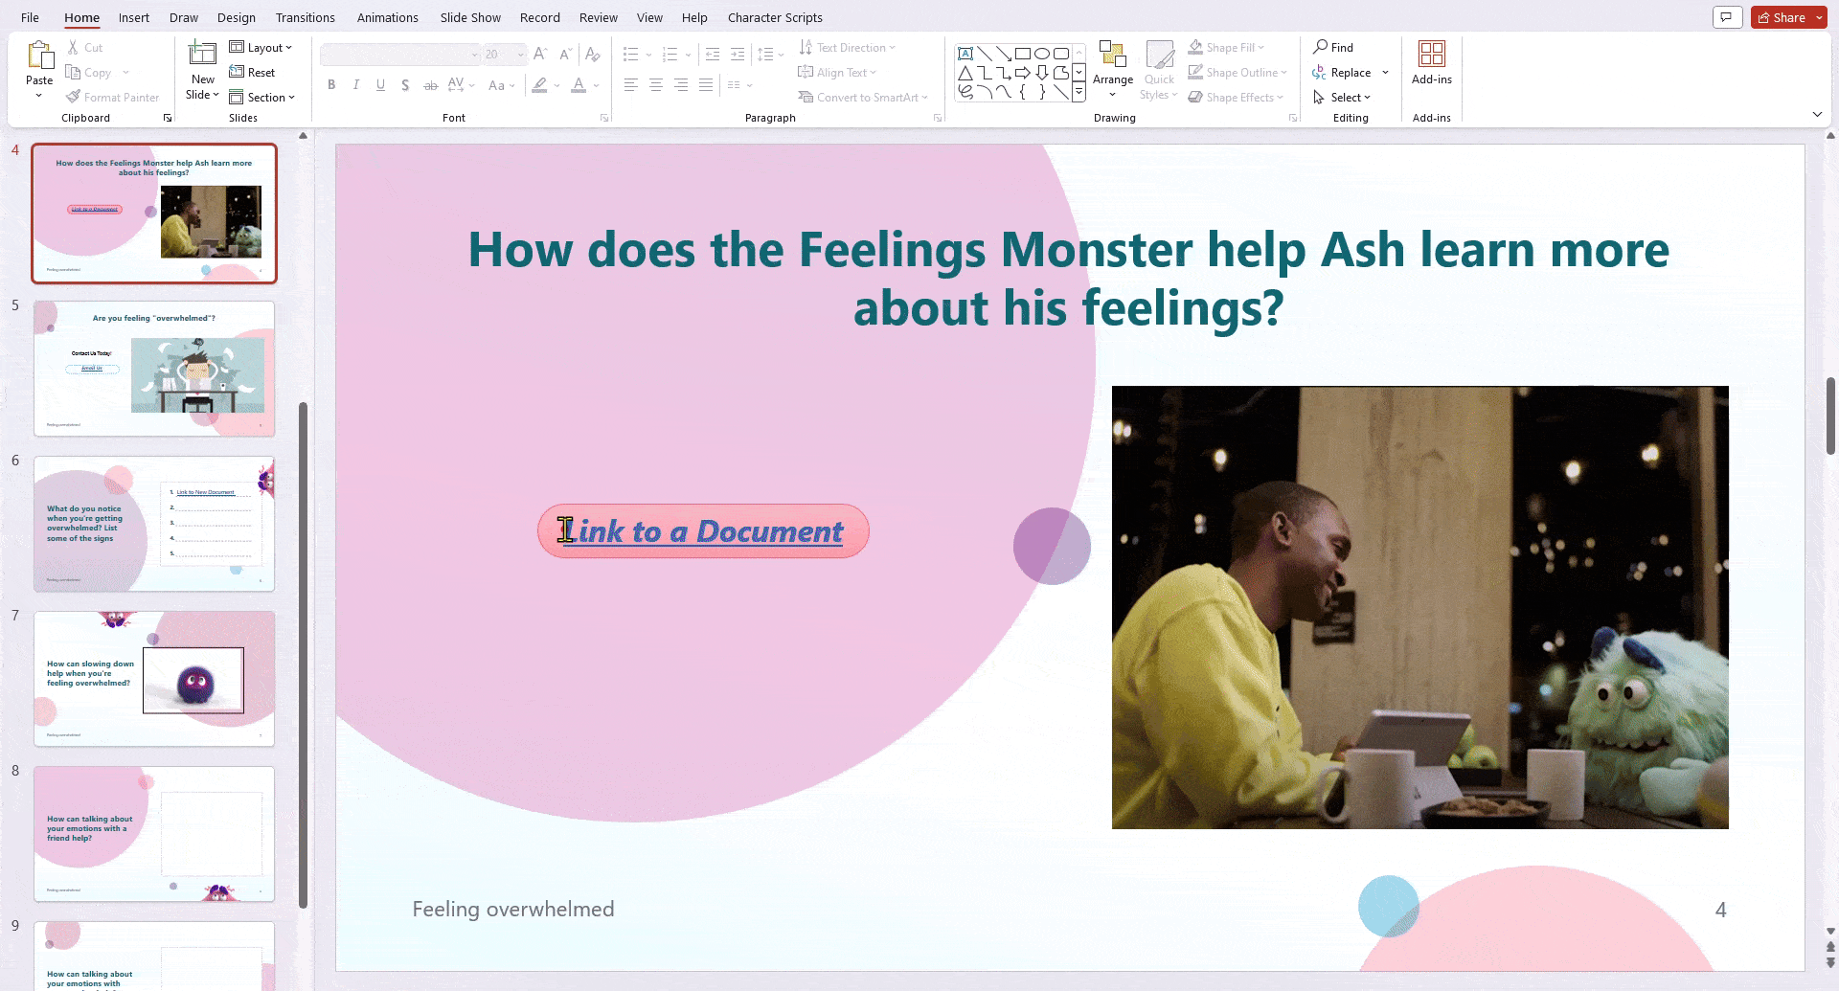Open the Character Scripts menu
Viewport: 1839px width, 991px height.
tap(775, 17)
